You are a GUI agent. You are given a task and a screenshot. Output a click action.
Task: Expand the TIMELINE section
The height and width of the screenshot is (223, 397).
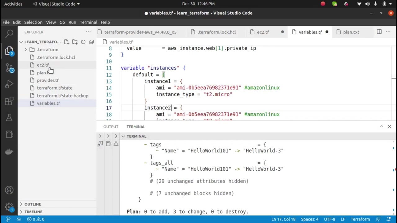coord(33,212)
